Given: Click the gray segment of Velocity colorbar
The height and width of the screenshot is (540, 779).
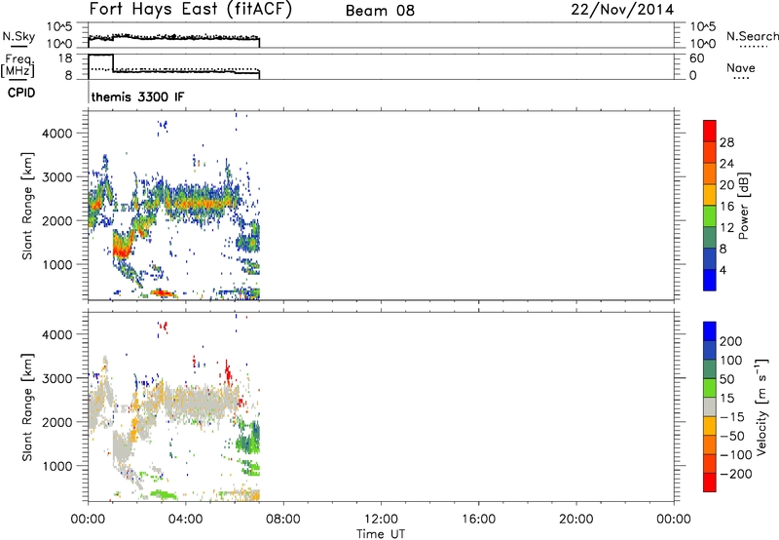Looking at the screenshot, I should click(710, 407).
